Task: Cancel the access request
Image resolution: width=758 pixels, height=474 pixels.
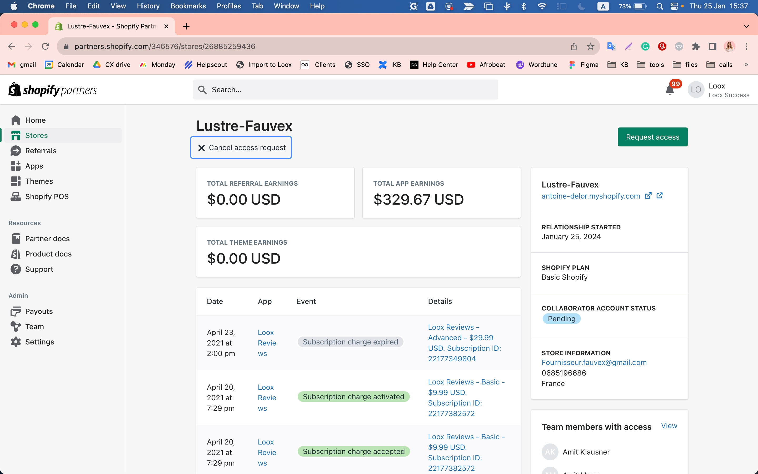Action: click(241, 148)
